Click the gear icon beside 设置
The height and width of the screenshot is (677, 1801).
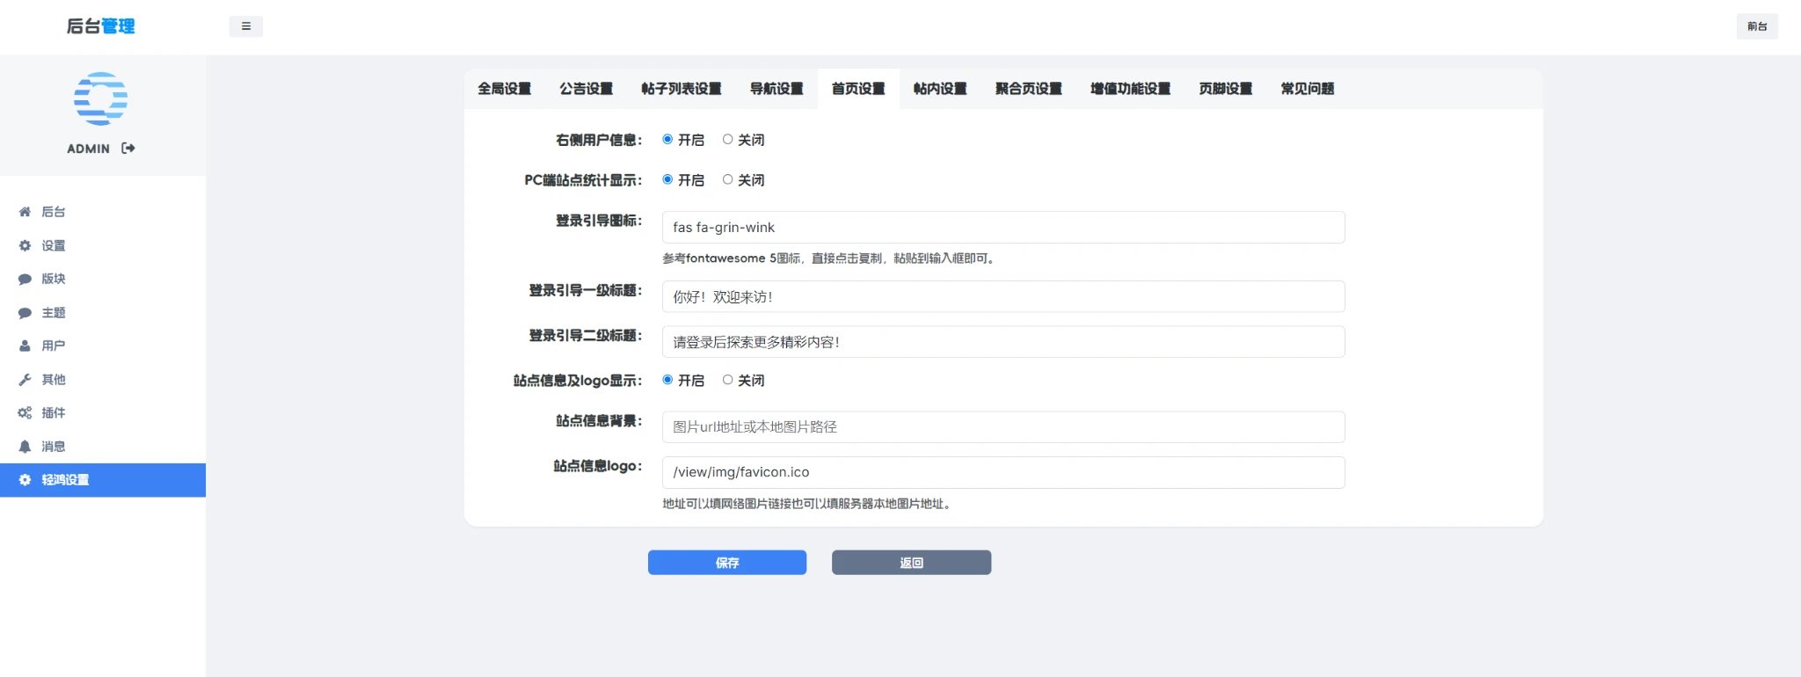click(25, 245)
